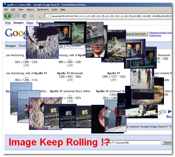Image resolution: width=175 pixels, height=157 pixels.
Task: Click the Search the Web button
Action: pos(137,34)
